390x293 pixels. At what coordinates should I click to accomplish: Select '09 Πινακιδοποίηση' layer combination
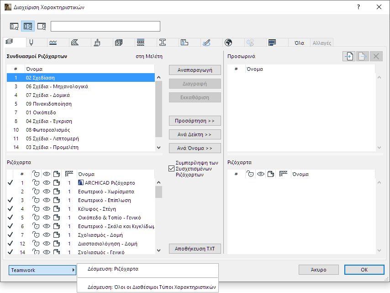coord(46,104)
